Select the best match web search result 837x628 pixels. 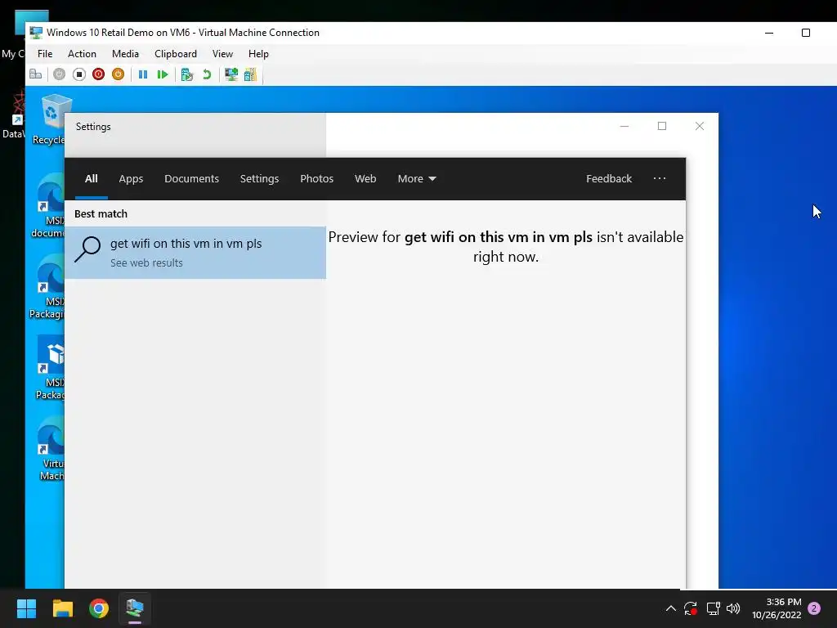[x=195, y=253]
